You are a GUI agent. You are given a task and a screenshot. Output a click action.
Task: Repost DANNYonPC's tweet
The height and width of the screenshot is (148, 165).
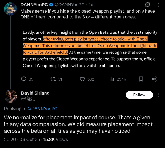click(52, 79)
